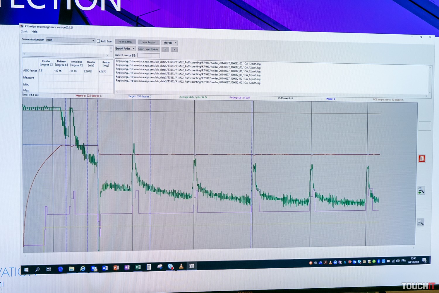The width and height of the screenshot is (439, 293).
Task: Open the Tools menu
Action: (x=24, y=31)
